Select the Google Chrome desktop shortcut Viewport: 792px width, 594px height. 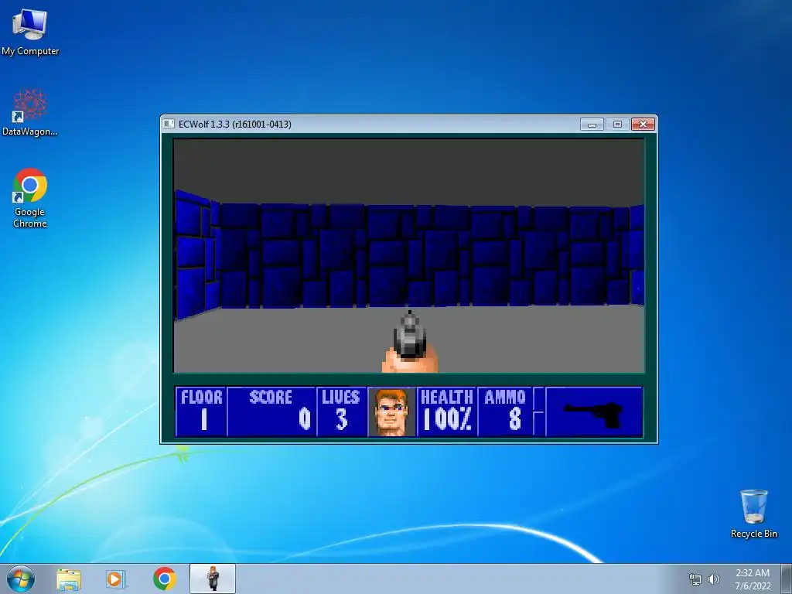tap(30, 197)
